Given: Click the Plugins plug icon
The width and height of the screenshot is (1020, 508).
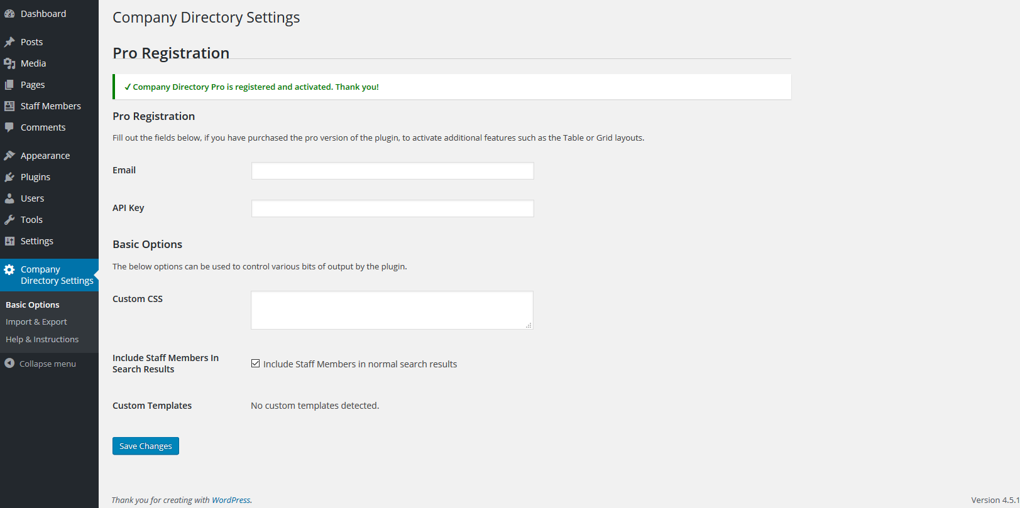Looking at the screenshot, I should [9, 177].
